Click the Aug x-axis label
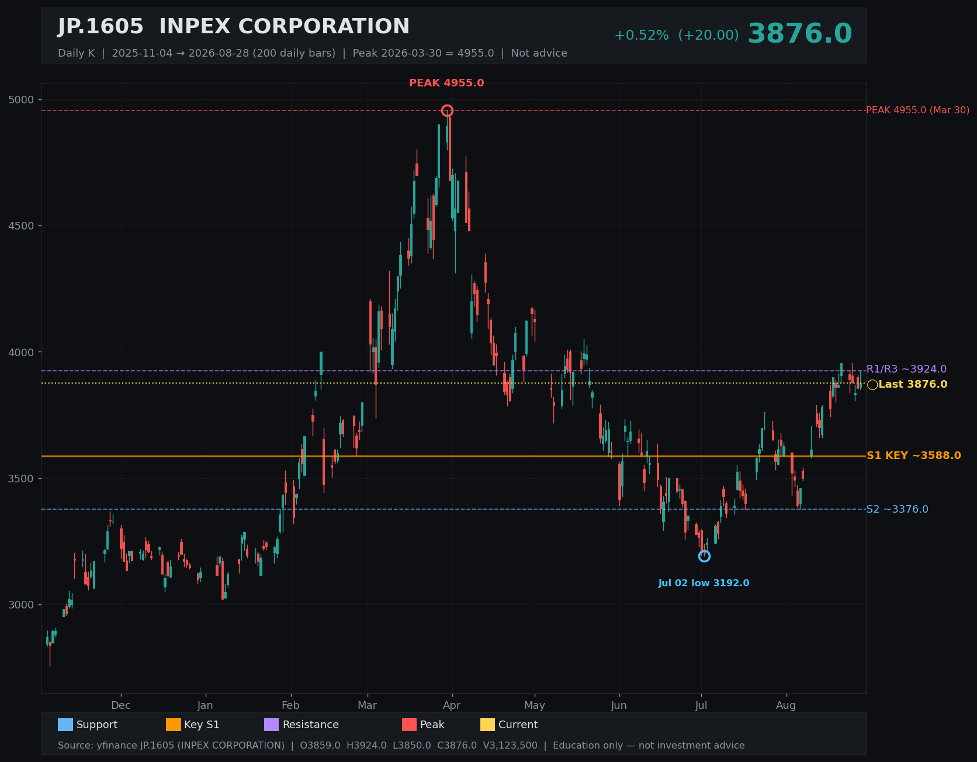Image resolution: width=977 pixels, height=762 pixels. click(786, 705)
